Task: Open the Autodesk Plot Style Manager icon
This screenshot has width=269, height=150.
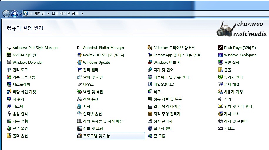Action: click(x=9, y=48)
